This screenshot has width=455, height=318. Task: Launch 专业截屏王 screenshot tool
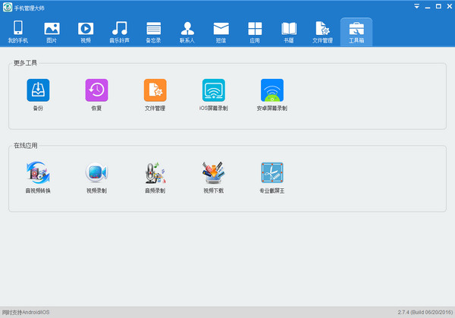(x=272, y=173)
